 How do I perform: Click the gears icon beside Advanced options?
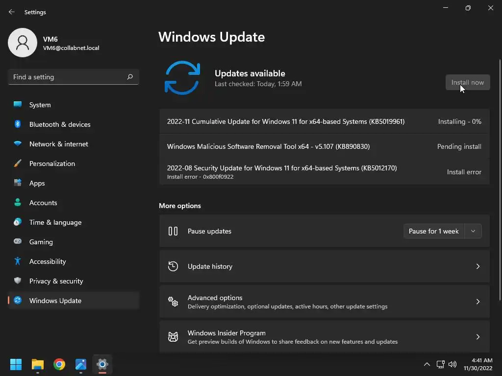point(173,302)
